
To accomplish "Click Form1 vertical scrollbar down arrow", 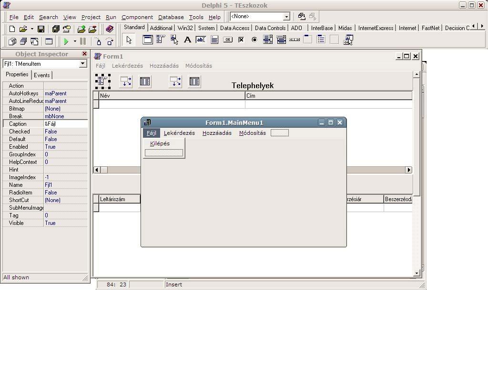I will coord(417,273).
